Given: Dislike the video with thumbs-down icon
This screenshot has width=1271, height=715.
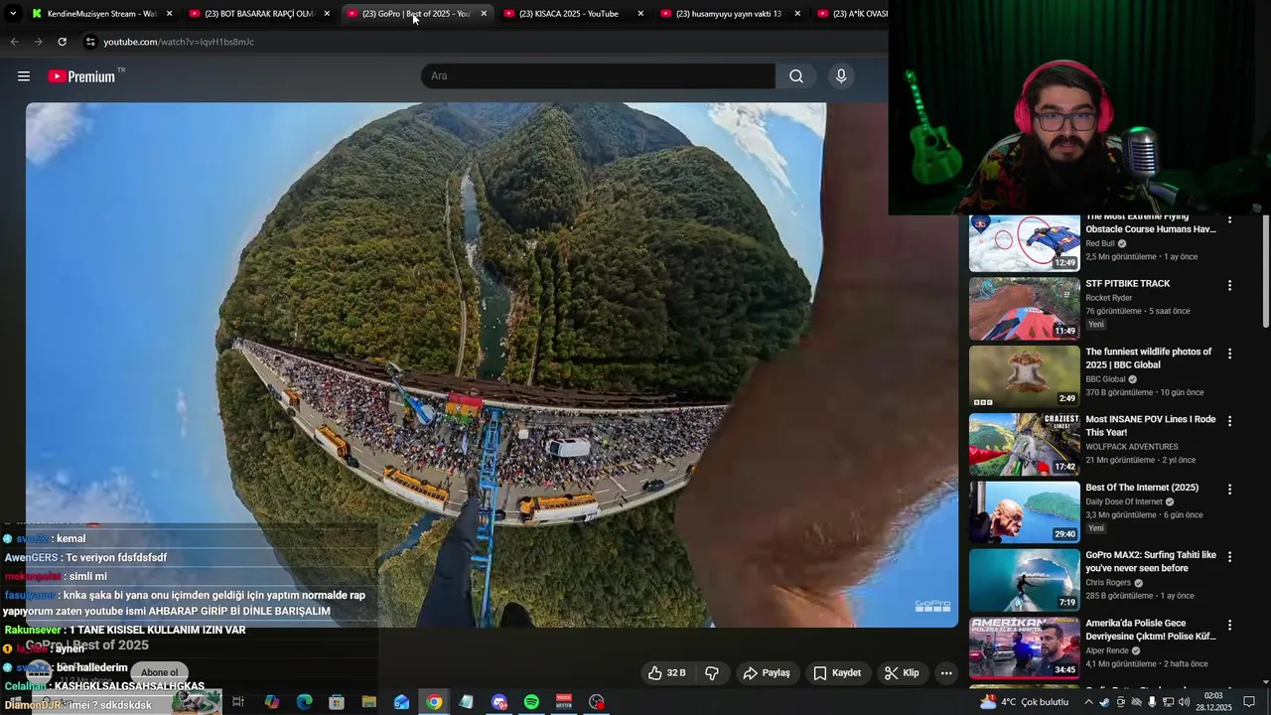Looking at the screenshot, I should pyautogui.click(x=712, y=673).
